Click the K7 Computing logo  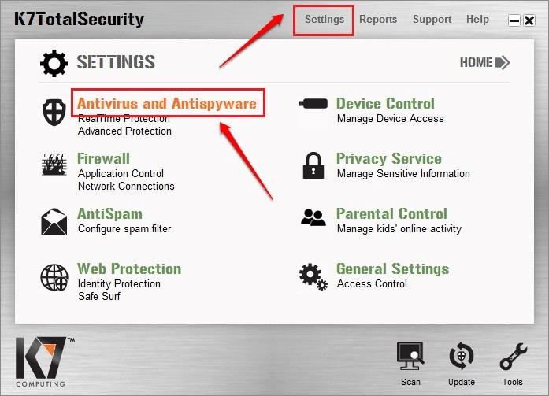[x=43, y=361]
